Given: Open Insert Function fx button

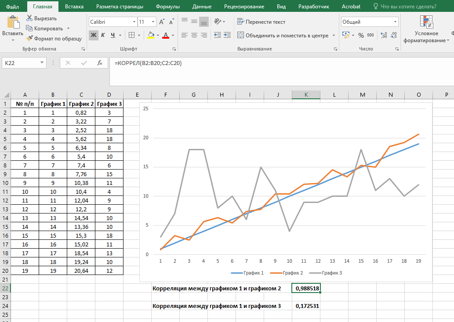Looking at the screenshot, I should (x=100, y=63).
